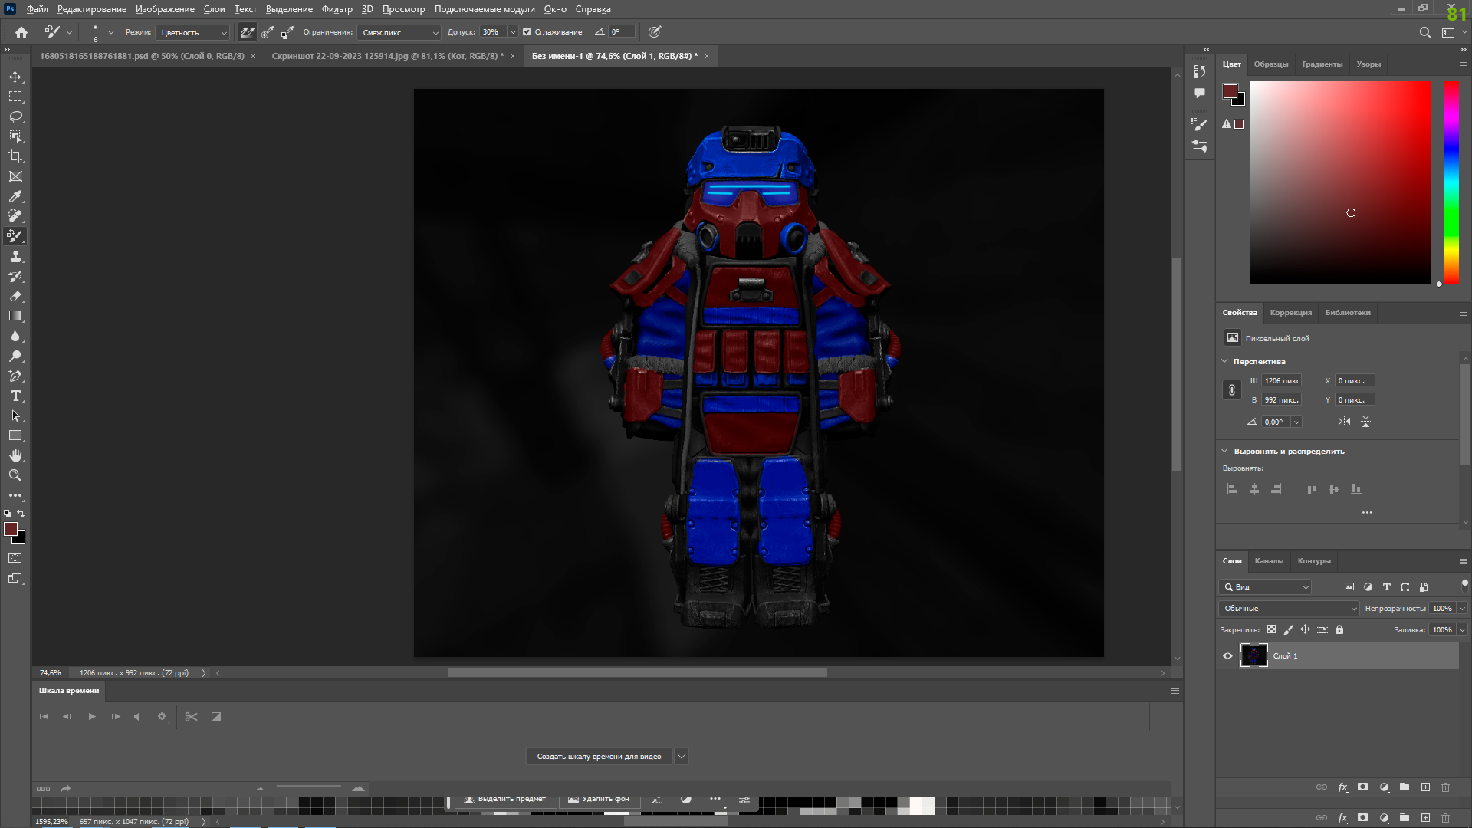
Task: Play the timeline
Action: click(x=92, y=717)
